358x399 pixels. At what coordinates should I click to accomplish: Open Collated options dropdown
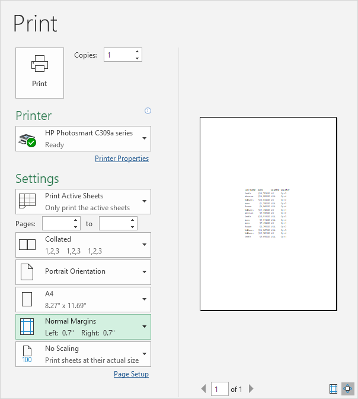pos(83,245)
